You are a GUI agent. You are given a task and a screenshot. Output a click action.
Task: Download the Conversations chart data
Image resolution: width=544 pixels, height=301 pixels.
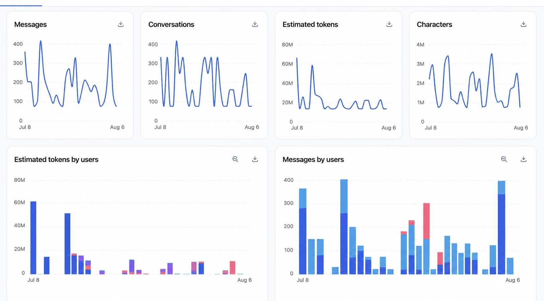coord(255,24)
